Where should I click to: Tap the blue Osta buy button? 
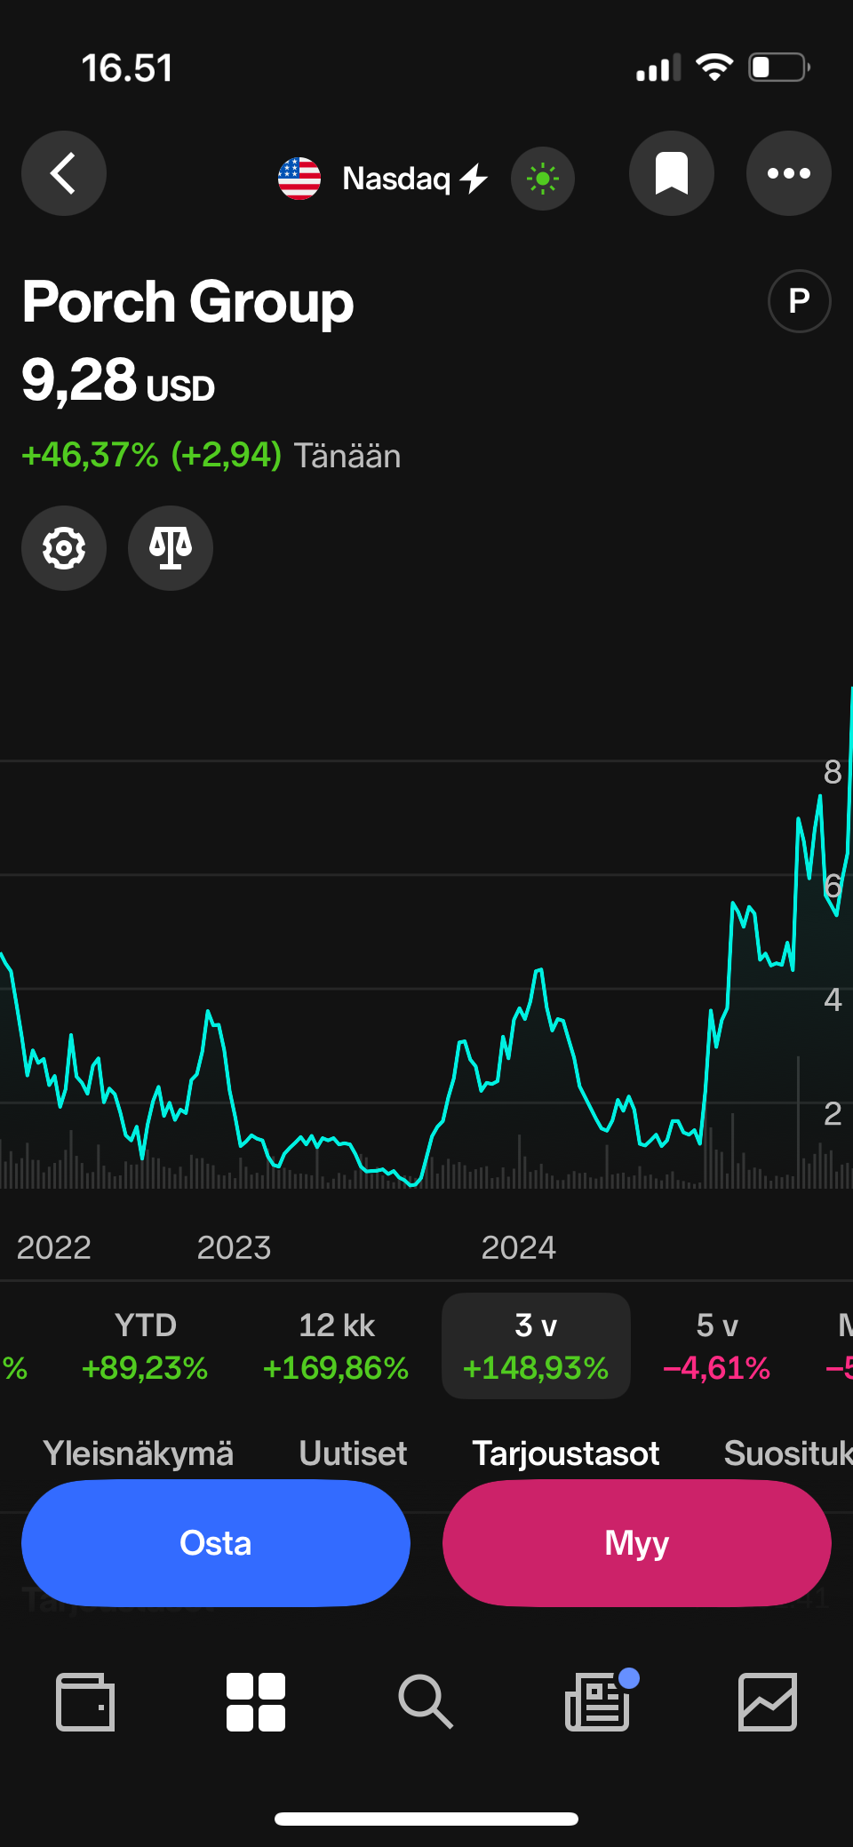coord(216,1543)
